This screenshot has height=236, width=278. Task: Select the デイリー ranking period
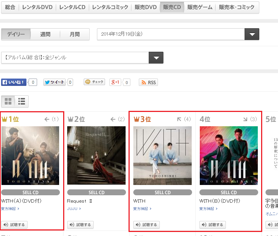point(16,35)
